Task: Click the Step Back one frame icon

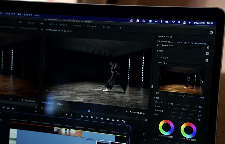Action: [x=87, y=117]
